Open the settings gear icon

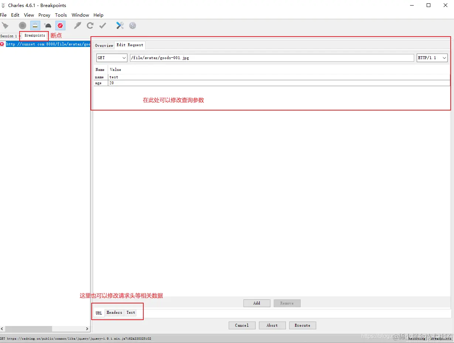pos(133,26)
